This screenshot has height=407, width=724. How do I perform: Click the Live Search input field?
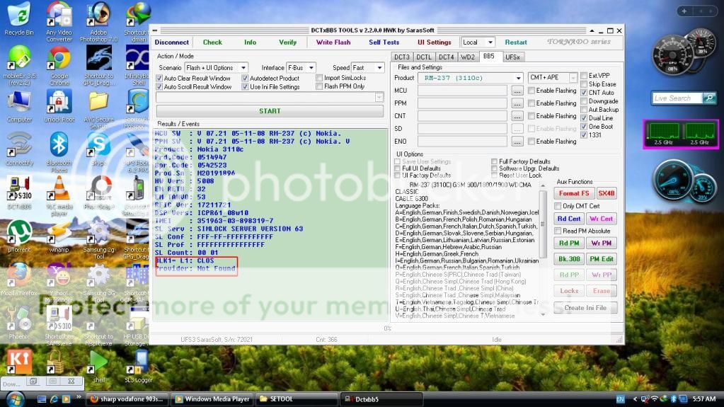[x=675, y=98]
